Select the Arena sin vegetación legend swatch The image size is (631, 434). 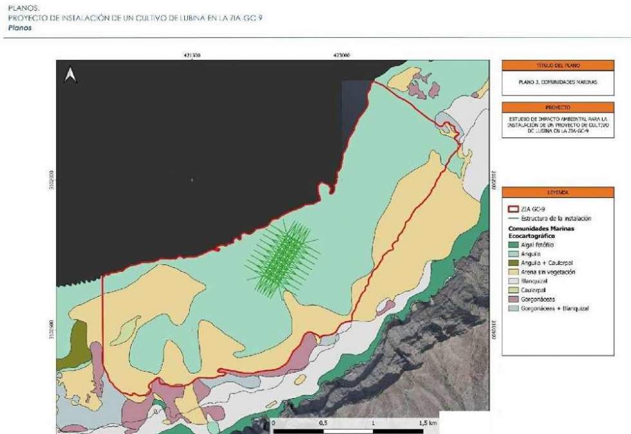click(514, 272)
